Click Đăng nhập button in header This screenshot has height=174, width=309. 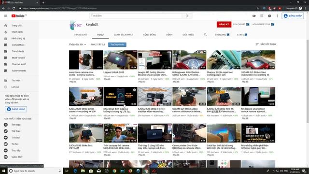pos(293,16)
